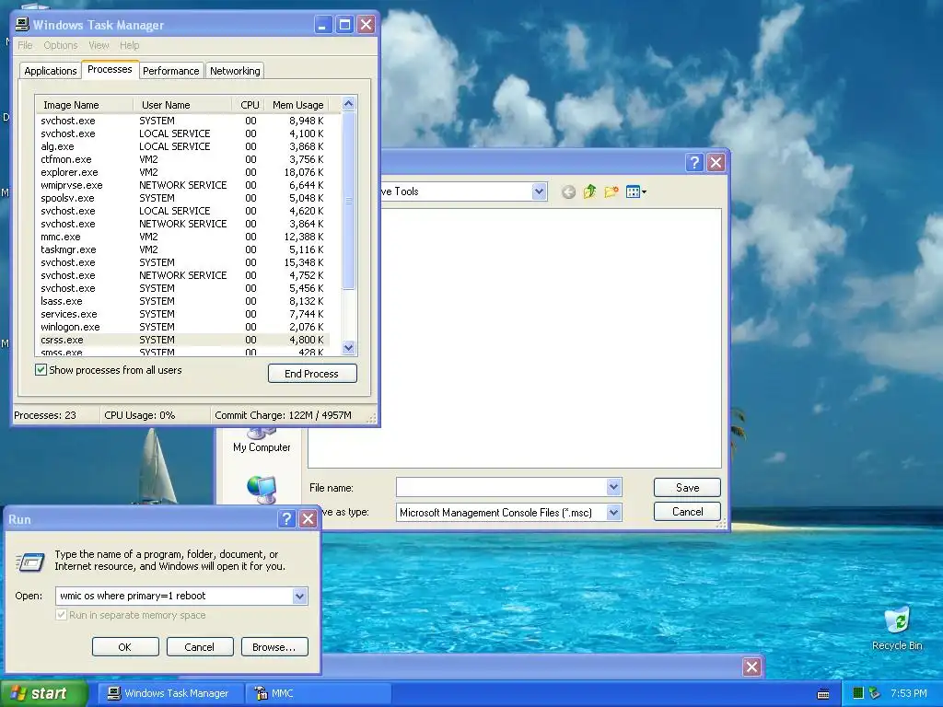
Task: Select the explorer.exe process row
Action: click(183, 172)
